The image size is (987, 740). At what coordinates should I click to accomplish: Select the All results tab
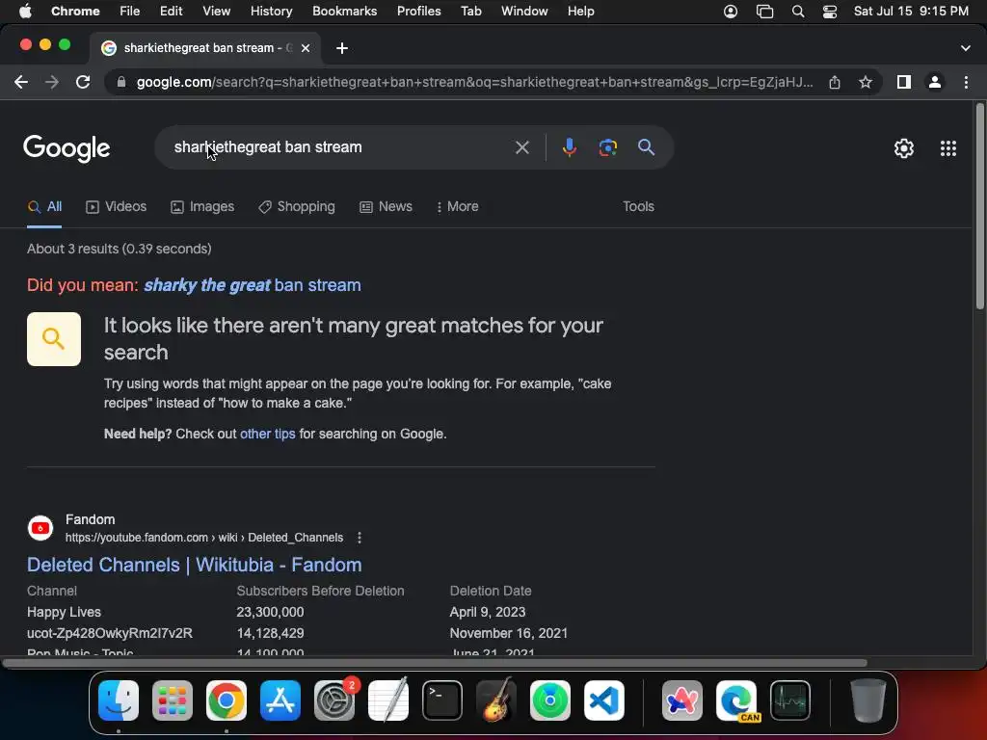click(x=44, y=207)
